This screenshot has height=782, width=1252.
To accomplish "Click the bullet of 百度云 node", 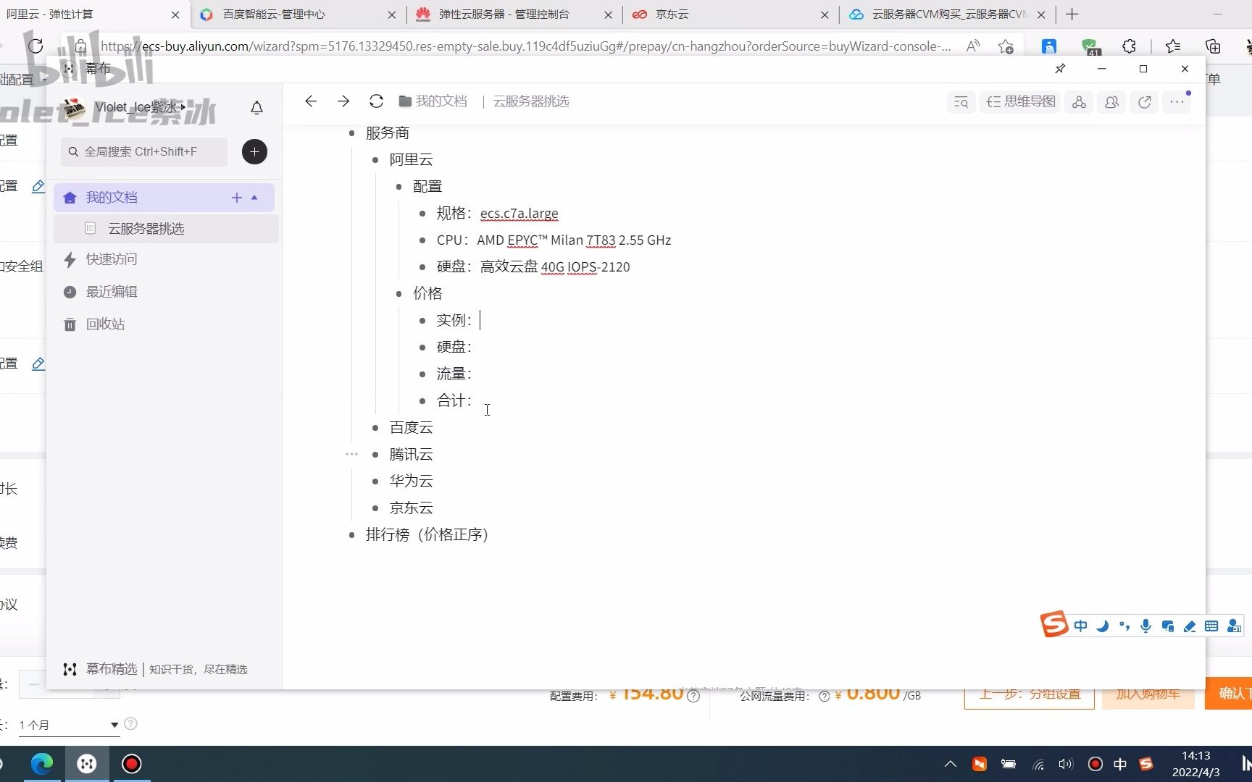I will 375,428.
